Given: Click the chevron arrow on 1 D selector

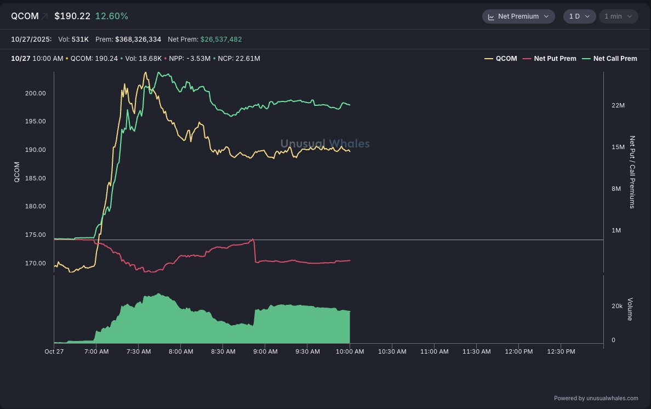Looking at the screenshot, I should 587,16.
